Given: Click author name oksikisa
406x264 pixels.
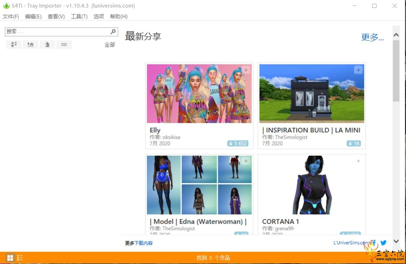Looking at the screenshot, I should (171, 137).
